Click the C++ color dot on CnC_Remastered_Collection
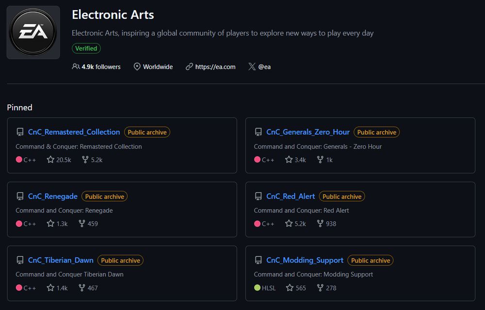The image size is (485, 310). point(19,160)
